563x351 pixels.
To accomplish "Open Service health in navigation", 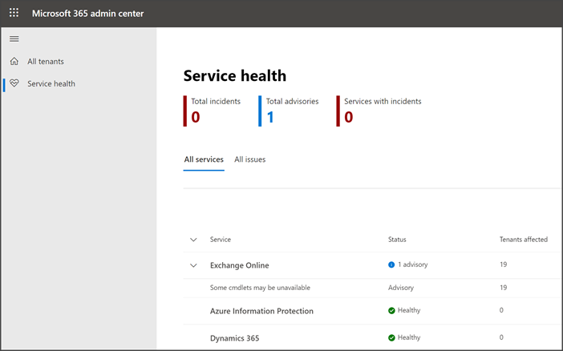I will [x=51, y=83].
